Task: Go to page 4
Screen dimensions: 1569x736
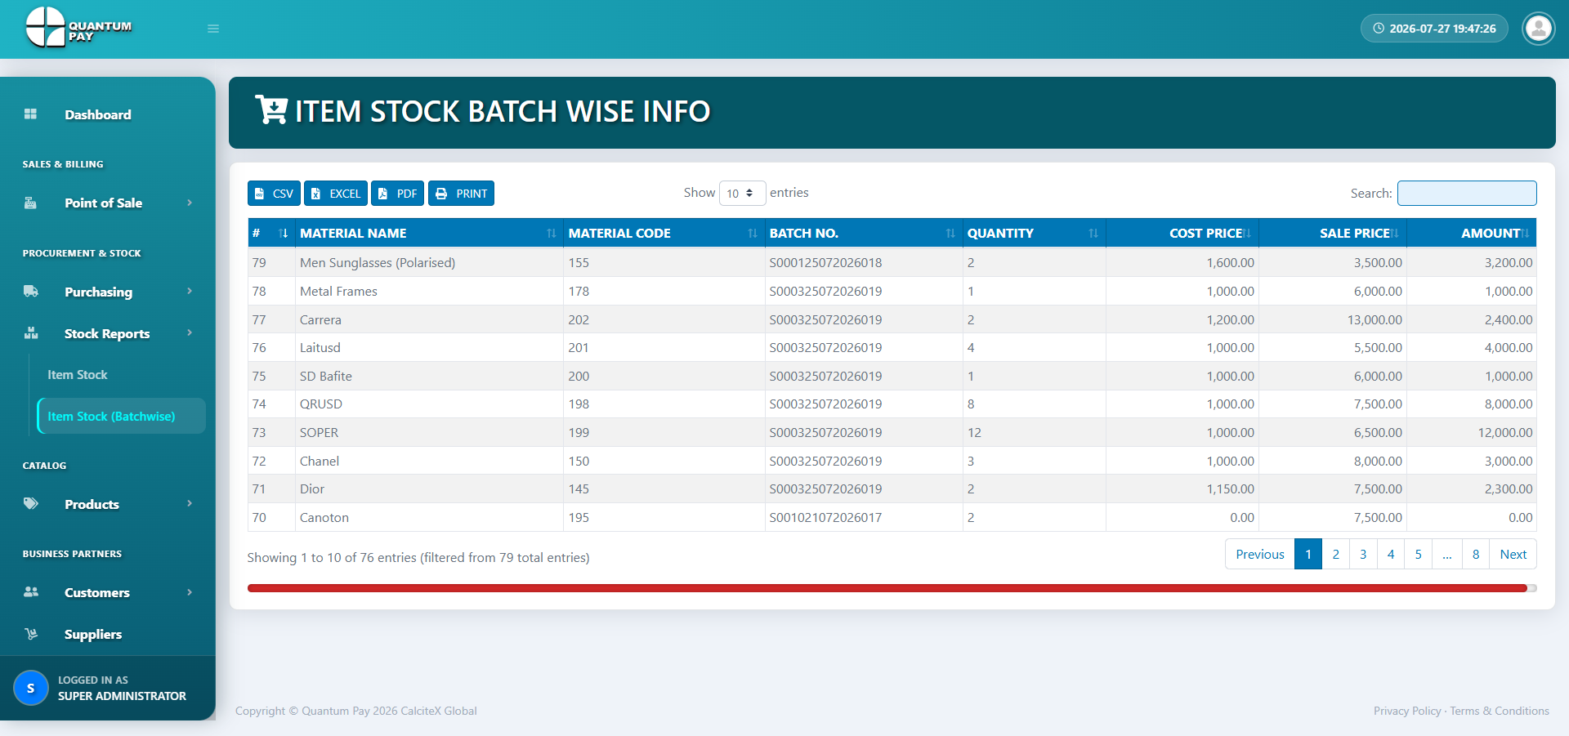Action: [x=1391, y=554]
